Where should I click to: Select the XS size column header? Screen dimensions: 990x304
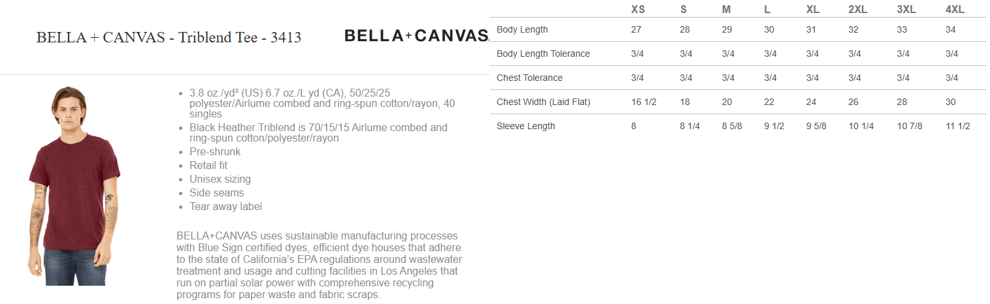[x=638, y=10]
